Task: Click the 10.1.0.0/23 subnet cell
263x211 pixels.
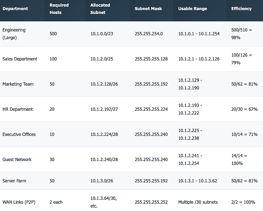Action: (102, 34)
